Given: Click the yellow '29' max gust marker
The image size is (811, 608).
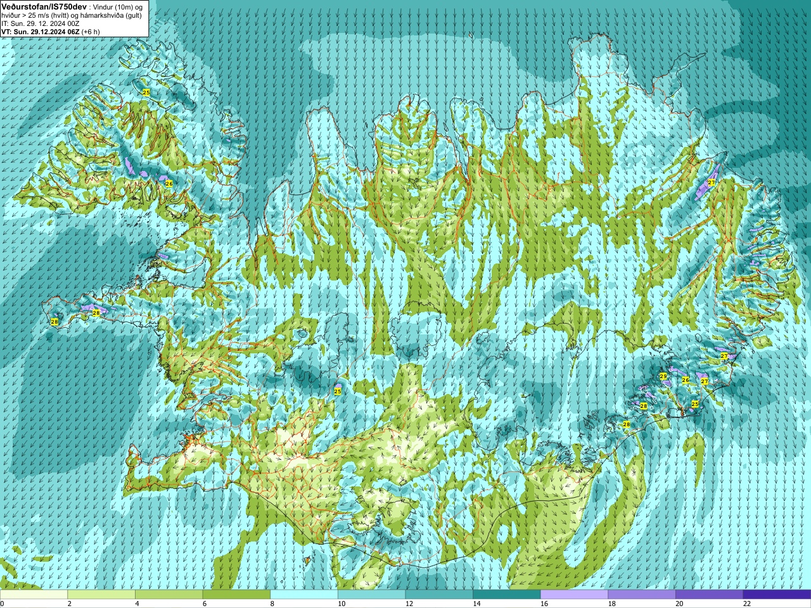Looking at the screenshot, I should (x=663, y=376).
